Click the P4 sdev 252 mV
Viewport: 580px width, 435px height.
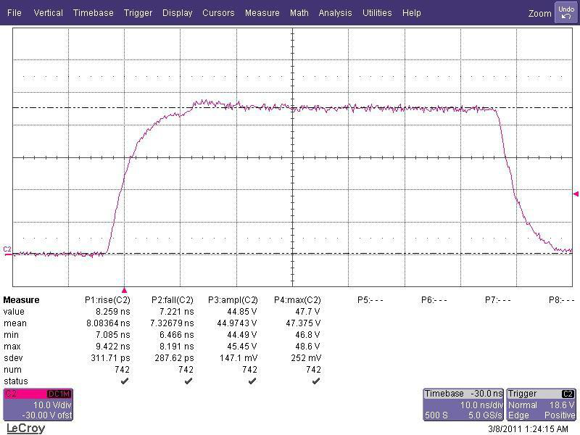click(x=306, y=358)
